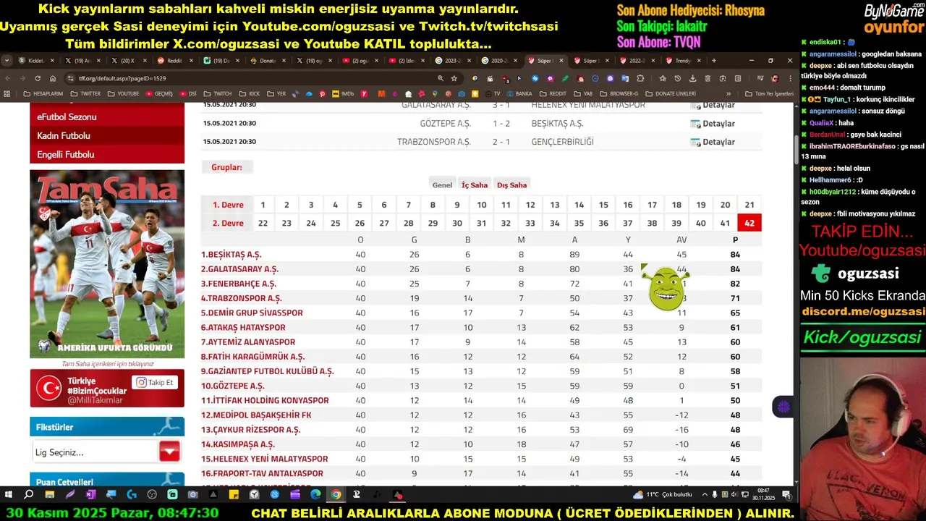Viewport: 926px width, 521px height.
Task: Click the TamSaha magazine cover thumbnail
Action: 107,264
